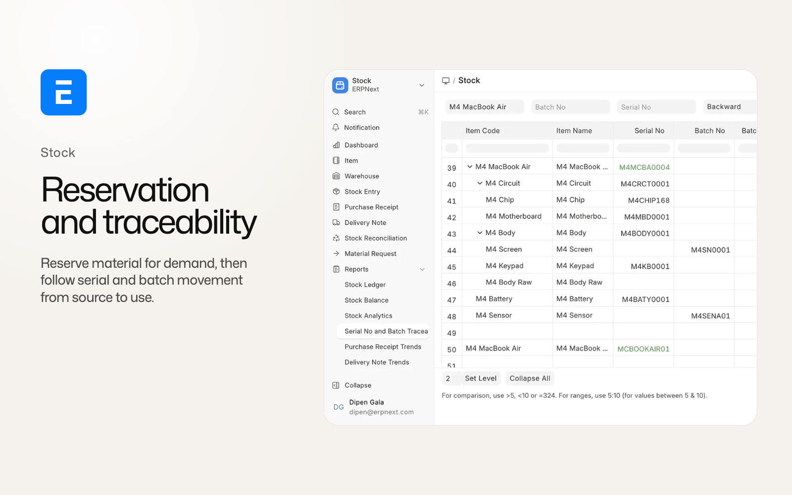
Task: Open the Stock Analytics report
Action: [368, 316]
